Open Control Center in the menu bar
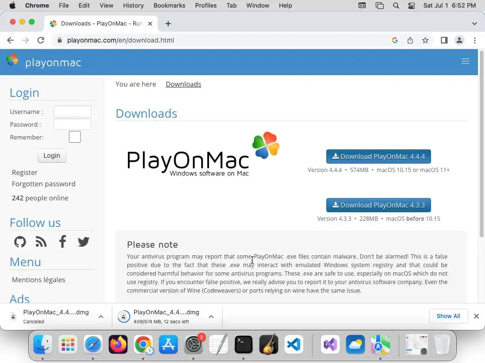The height and width of the screenshot is (363, 485). 412,6
